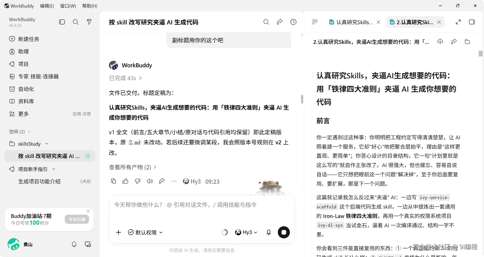Stop generation with black stop button

[x=284, y=232]
